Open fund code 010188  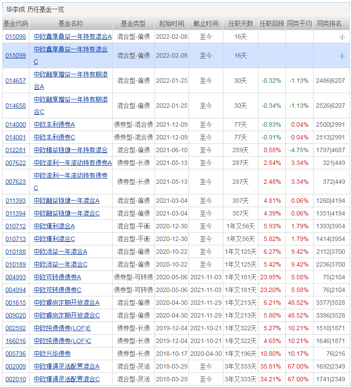(15, 252)
